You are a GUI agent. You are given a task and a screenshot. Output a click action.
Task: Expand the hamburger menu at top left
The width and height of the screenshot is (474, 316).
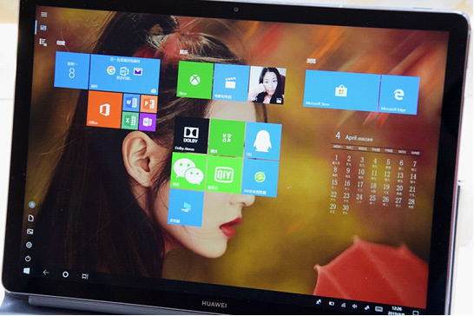[x=43, y=14]
